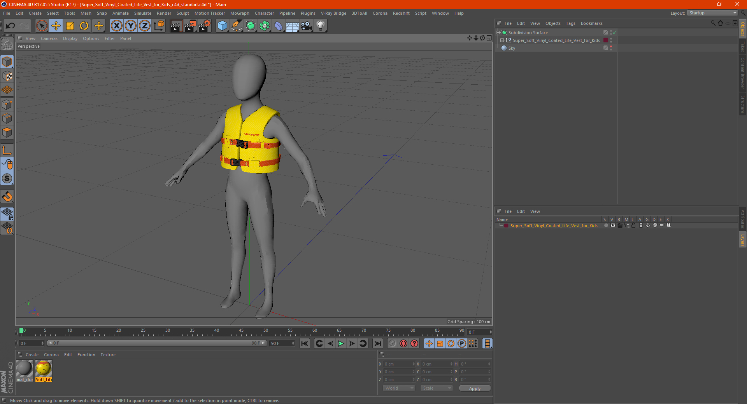Open the Scale mode dropdown
This screenshot has width=747, height=404.
point(437,388)
